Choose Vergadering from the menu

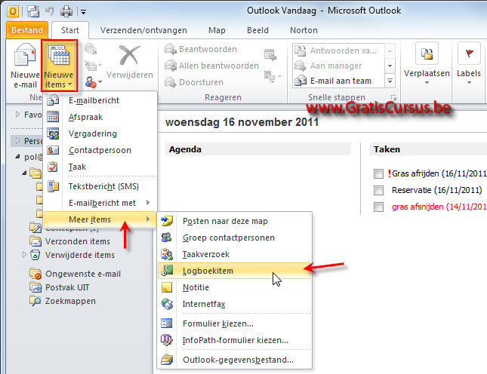[100, 133]
